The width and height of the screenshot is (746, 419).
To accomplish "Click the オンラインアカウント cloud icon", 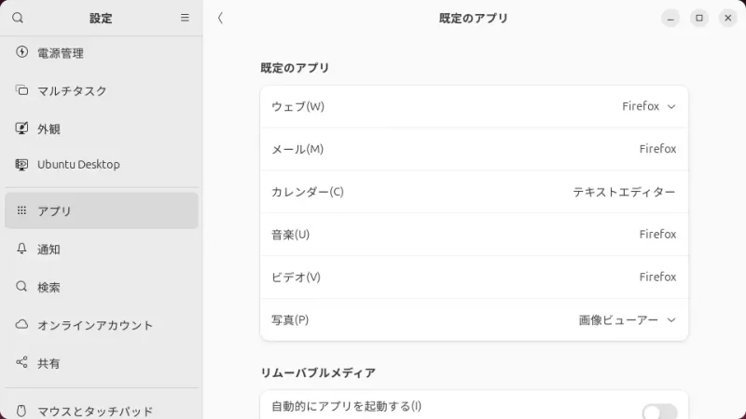I will pos(22,325).
